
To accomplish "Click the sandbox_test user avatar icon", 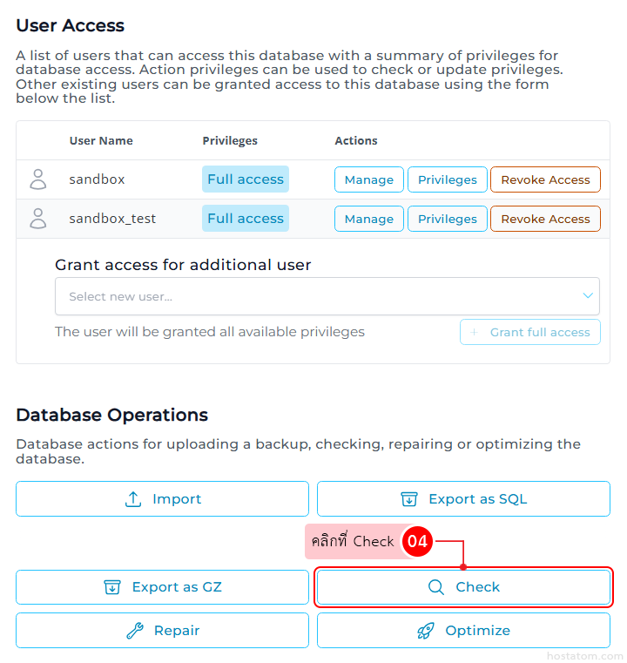I will tap(38, 219).
